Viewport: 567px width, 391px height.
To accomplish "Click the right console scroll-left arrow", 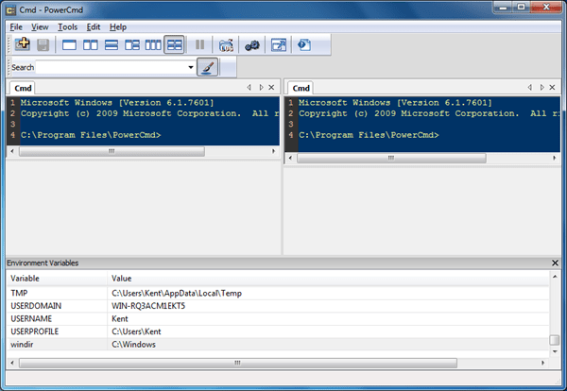I will 290,159.
